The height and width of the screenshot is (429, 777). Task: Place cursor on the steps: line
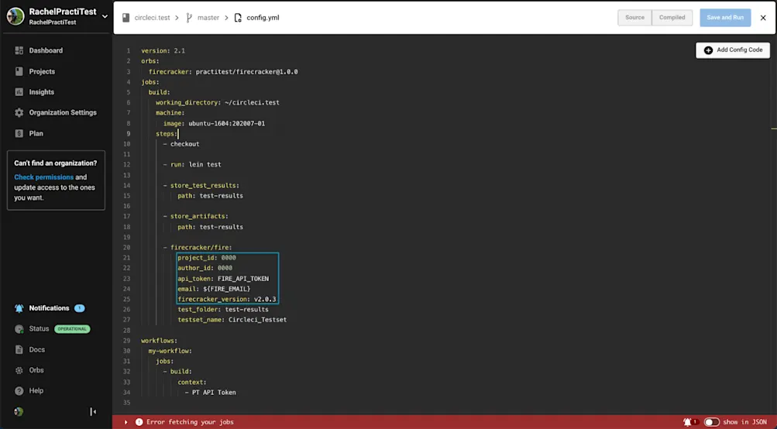click(x=166, y=134)
